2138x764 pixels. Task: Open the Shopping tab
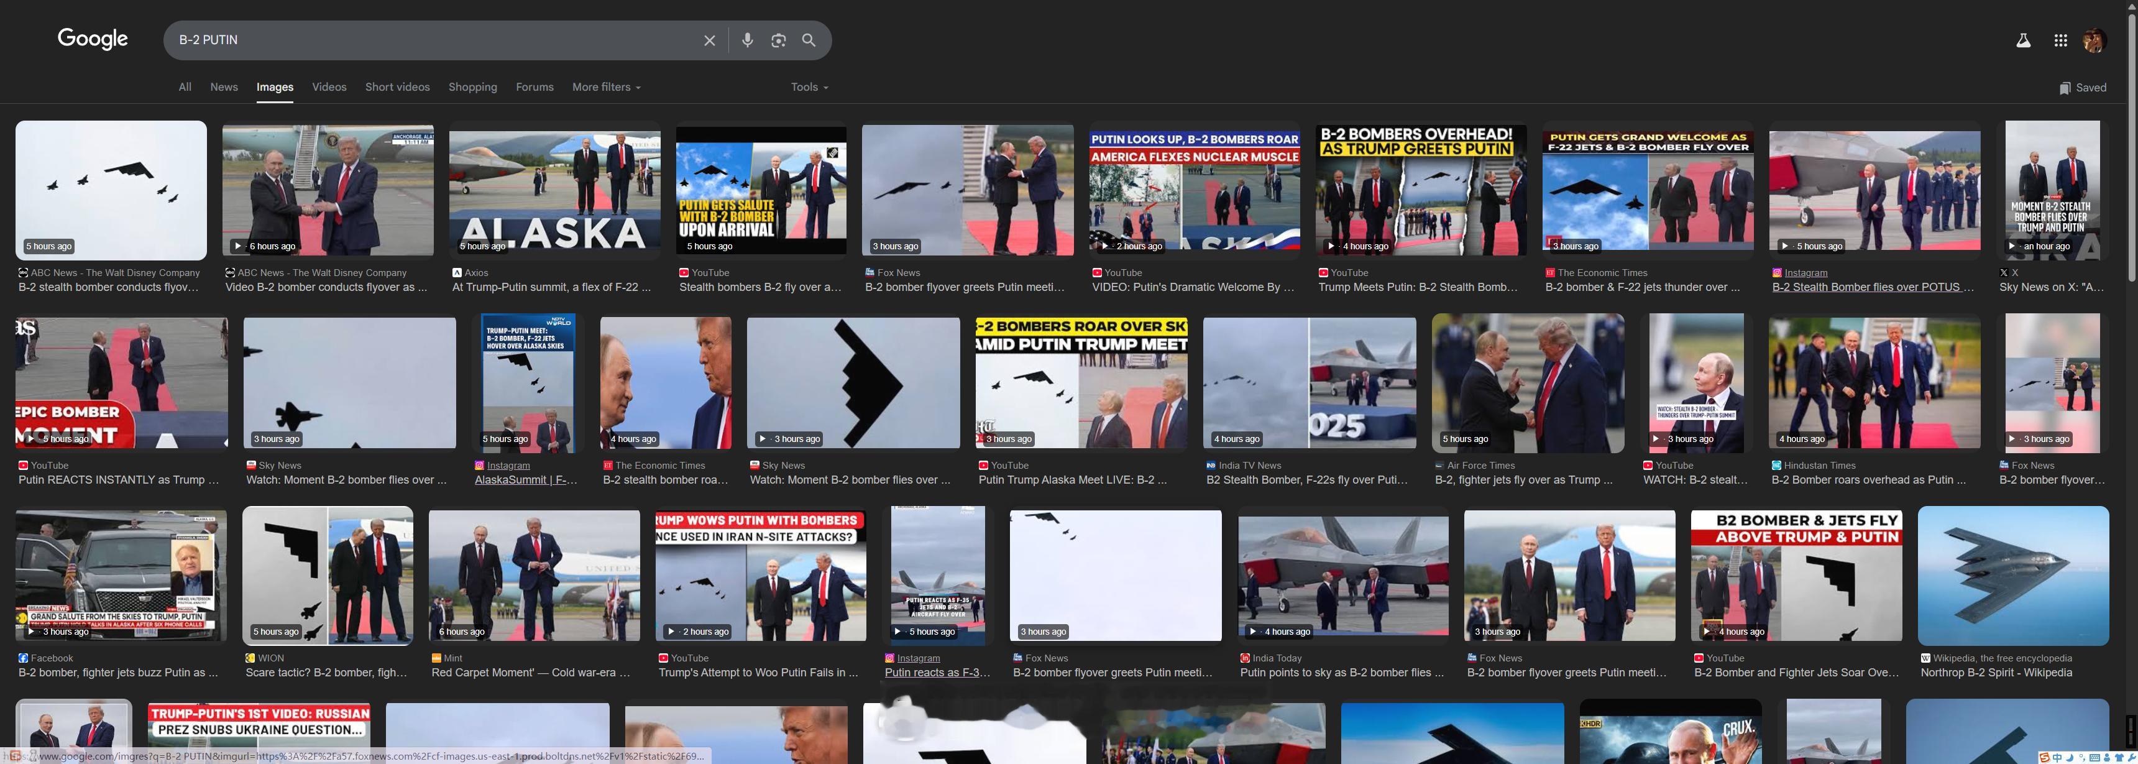(473, 87)
